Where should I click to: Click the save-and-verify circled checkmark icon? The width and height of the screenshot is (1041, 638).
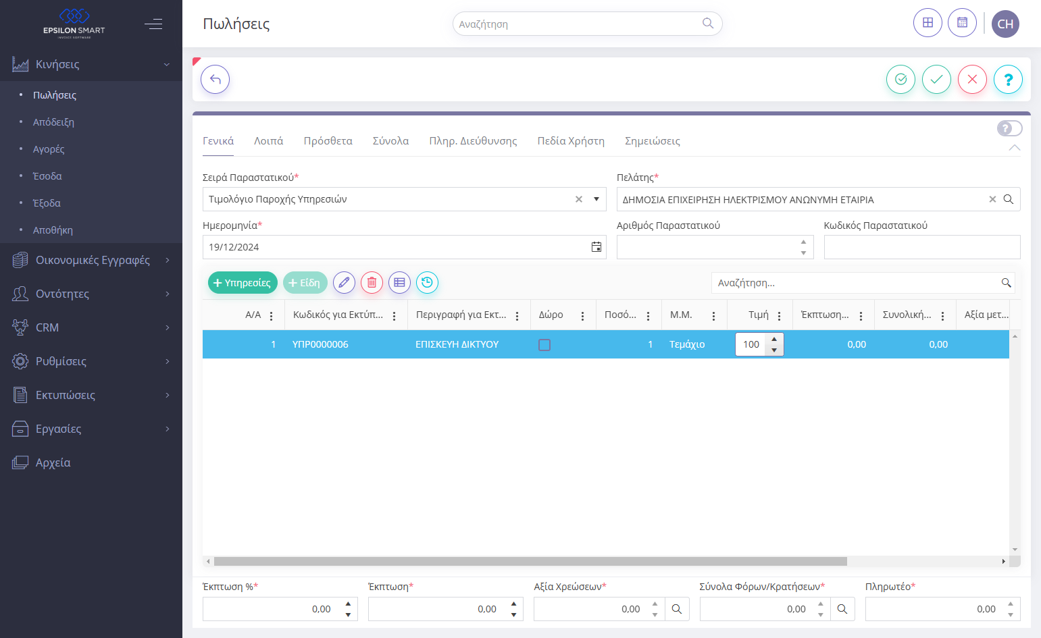[900, 80]
